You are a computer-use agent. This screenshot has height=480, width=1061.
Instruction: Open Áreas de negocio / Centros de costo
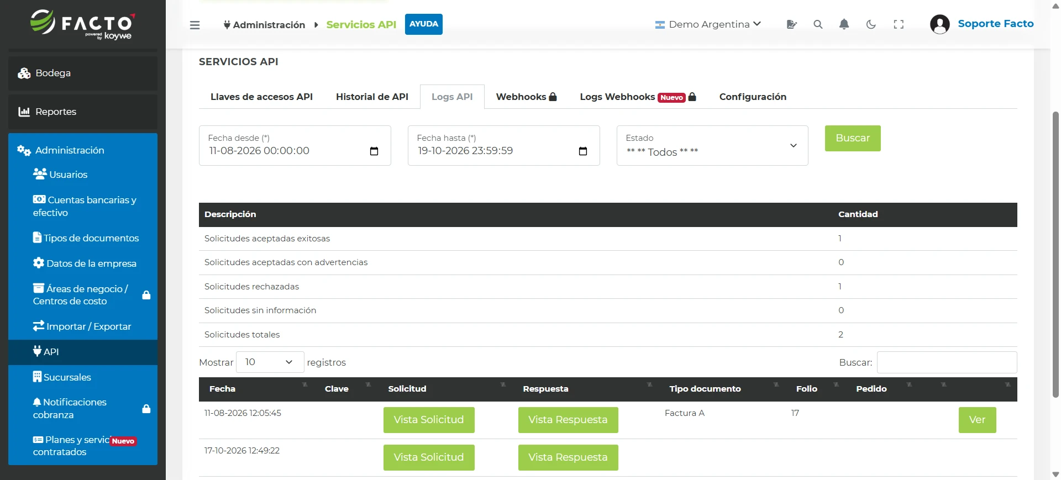83,295
